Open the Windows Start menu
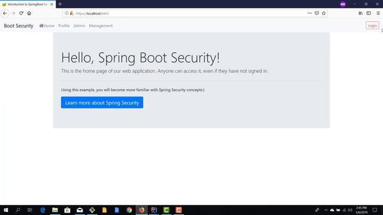Viewport: 383px width, 215px height. pyautogui.click(x=5, y=210)
